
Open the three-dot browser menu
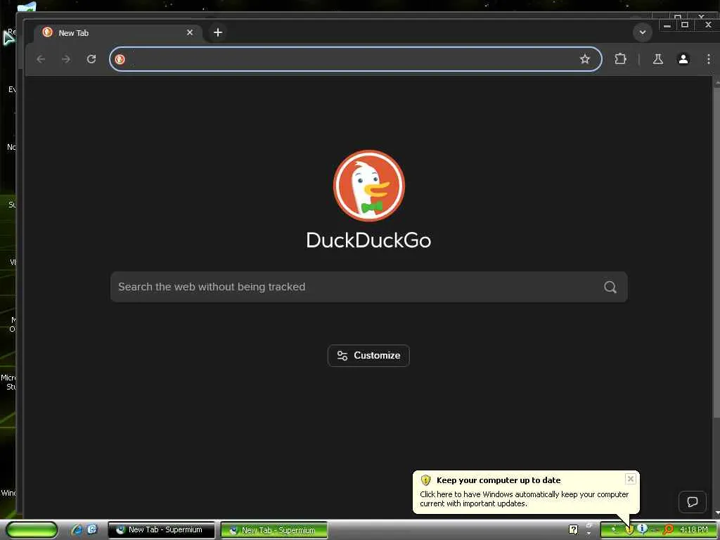[x=709, y=59]
